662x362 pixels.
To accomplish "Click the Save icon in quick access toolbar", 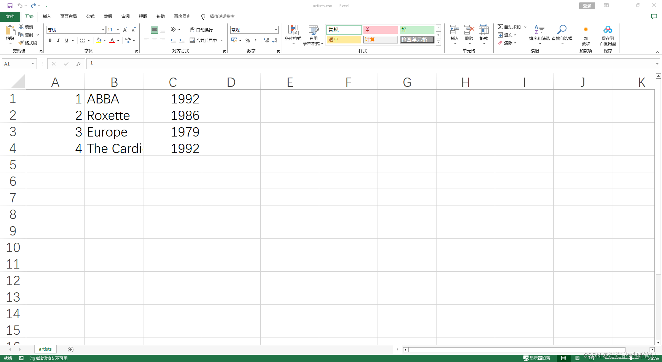I will pyautogui.click(x=10, y=6).
